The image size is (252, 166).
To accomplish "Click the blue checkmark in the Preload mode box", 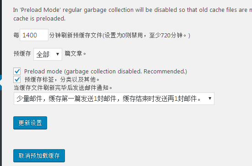I will (x=17, y=71).
